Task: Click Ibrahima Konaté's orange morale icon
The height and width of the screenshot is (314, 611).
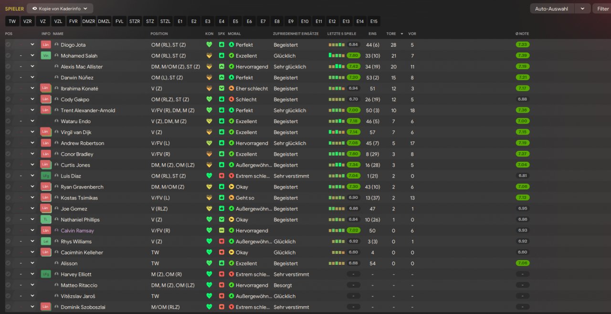Action: coord(232,88)
